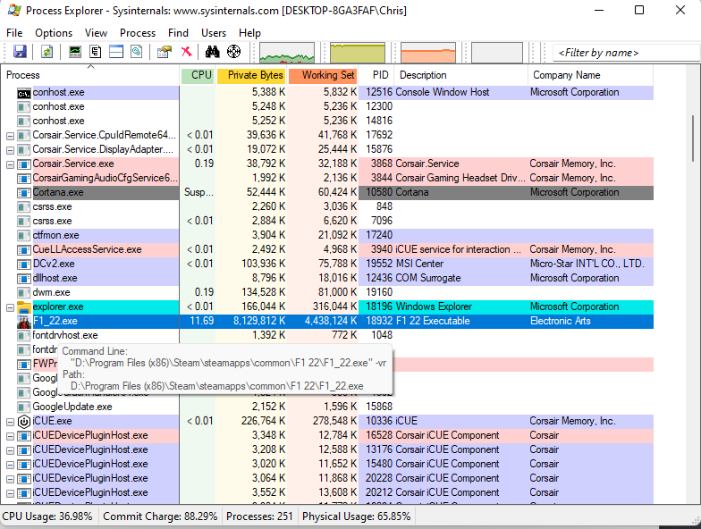Click the 'Physical Usage: 65.85%' status bar entry
Screen dimensions: 701x529
pos(356,516)
